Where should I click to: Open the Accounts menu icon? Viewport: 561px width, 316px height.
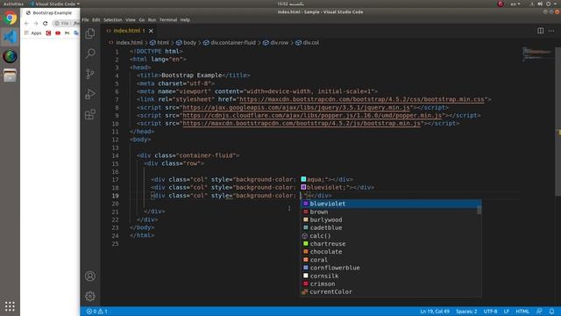tap(90, 276)
